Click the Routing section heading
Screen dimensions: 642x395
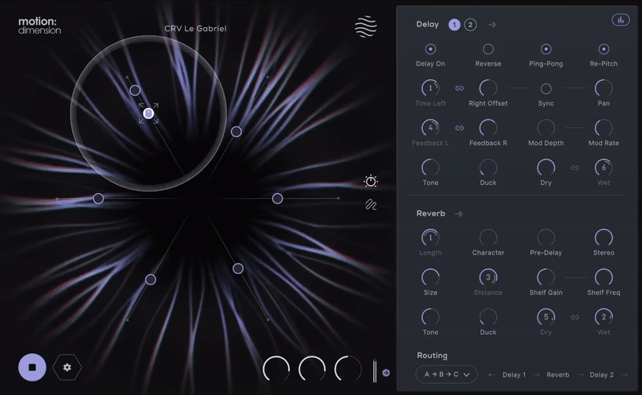point(432,355)
